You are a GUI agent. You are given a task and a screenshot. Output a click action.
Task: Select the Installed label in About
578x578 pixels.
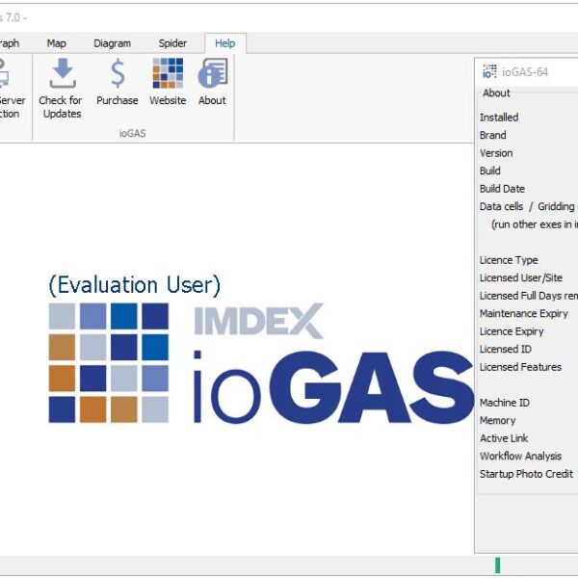click(x=499, y=118)
